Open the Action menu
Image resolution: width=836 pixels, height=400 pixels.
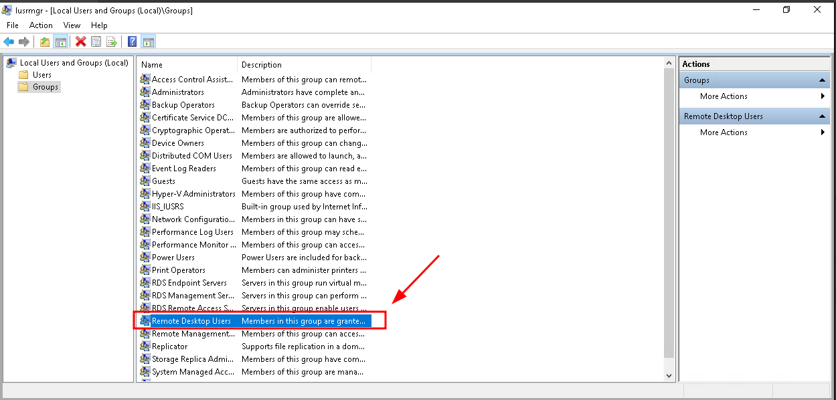coord(41,25)
